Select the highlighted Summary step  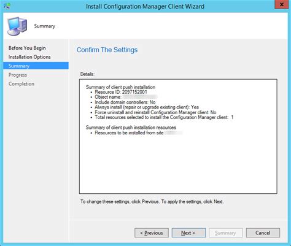[36, 66]
